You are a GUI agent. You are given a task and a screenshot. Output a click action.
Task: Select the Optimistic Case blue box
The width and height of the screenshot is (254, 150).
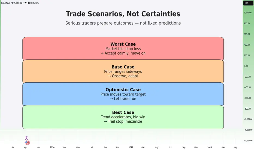pos(123,94)
